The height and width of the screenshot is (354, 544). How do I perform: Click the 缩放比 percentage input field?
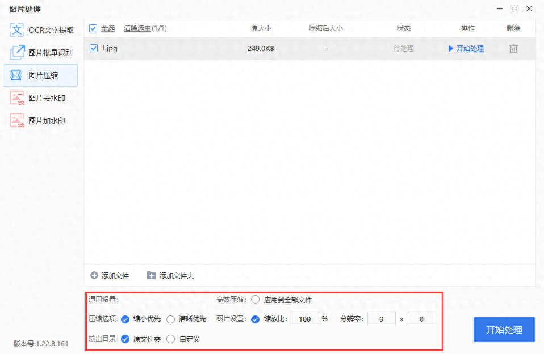(305, 319)
